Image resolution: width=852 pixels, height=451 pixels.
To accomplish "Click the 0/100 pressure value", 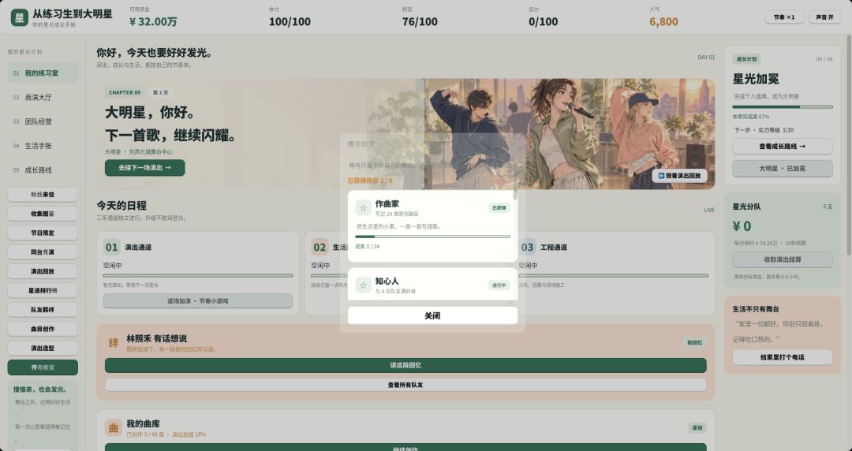I will (x=543, y=22).
